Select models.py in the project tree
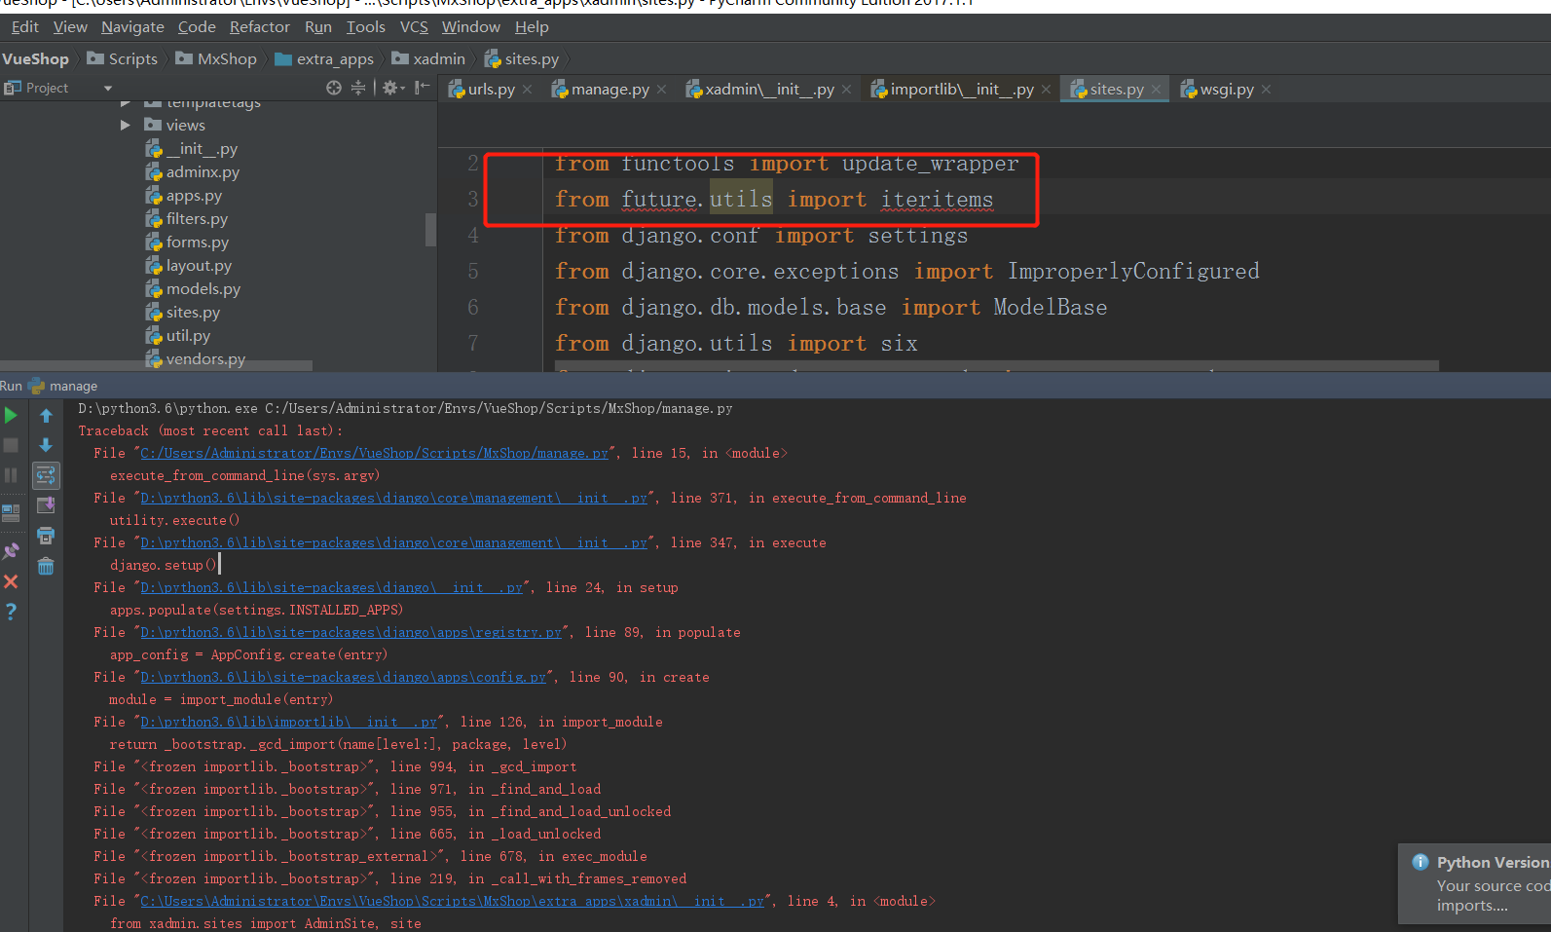Image resolution: width=1551 pixels, height=932 pixels. pos(203,289)
